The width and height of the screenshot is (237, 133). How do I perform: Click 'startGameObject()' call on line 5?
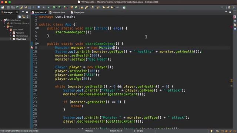(x=73, y=32)
